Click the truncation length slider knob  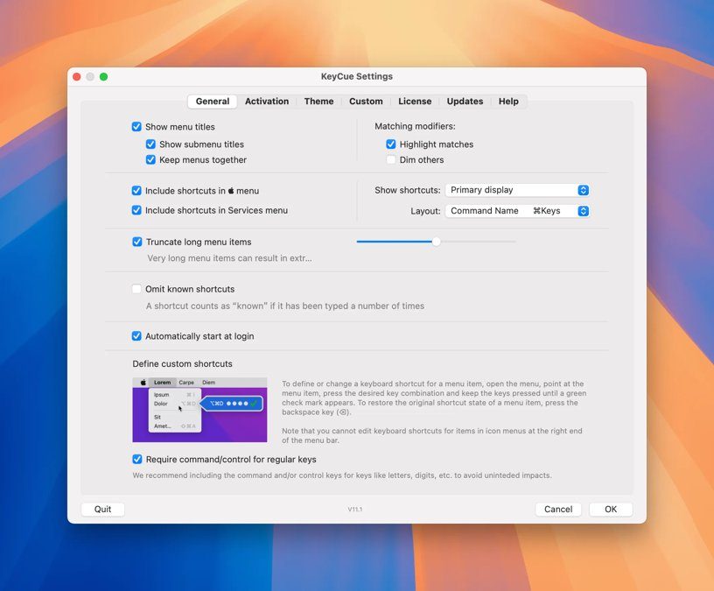click(x=437, y=242)
